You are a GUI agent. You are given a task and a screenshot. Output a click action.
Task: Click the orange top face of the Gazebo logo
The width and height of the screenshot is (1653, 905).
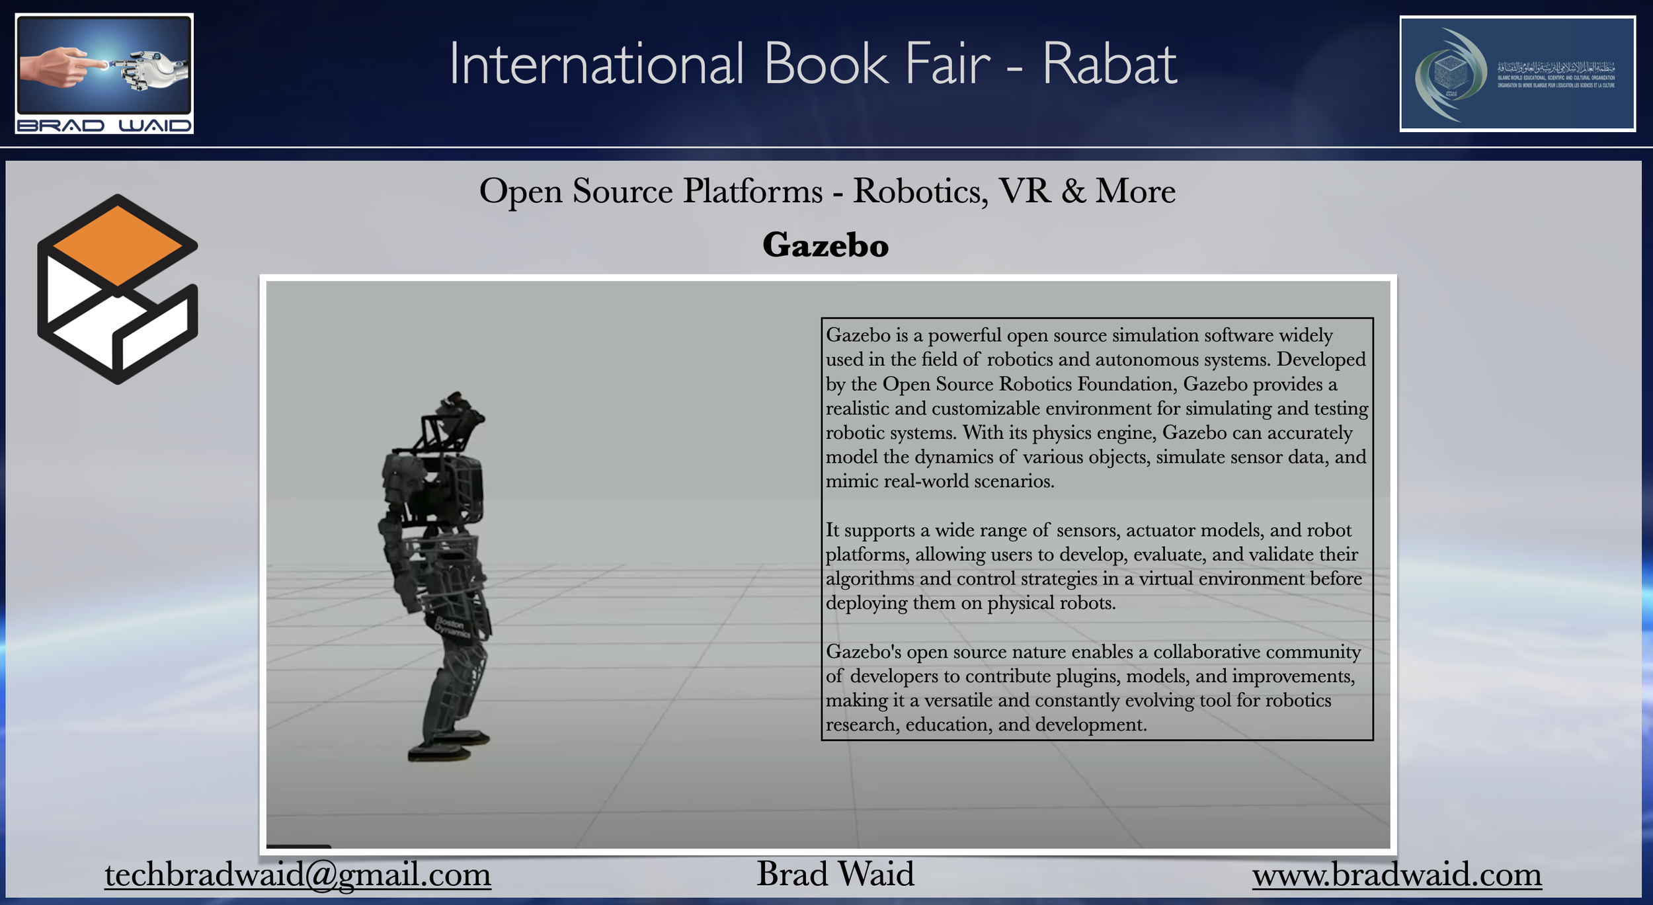pyautogui.click(x=117, y=245)
